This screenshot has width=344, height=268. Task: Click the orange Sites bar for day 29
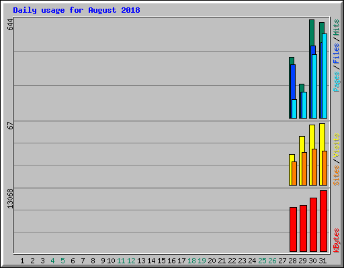[304, 169]
